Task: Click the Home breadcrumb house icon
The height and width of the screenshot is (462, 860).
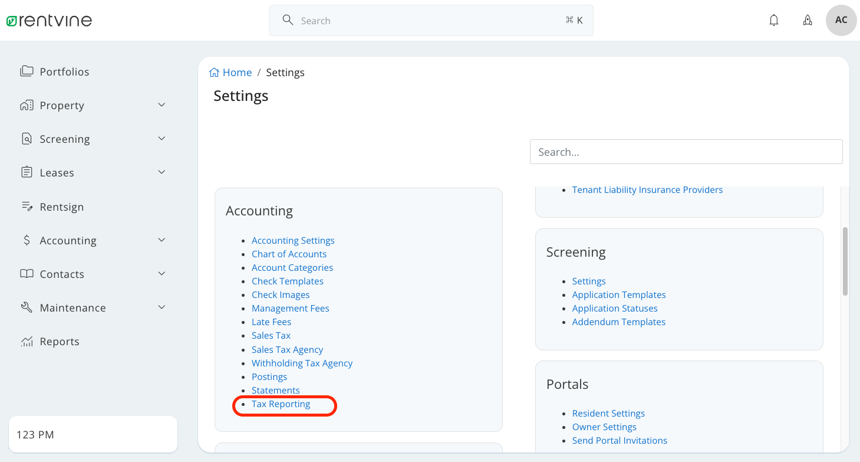Action: pos(215,71)
